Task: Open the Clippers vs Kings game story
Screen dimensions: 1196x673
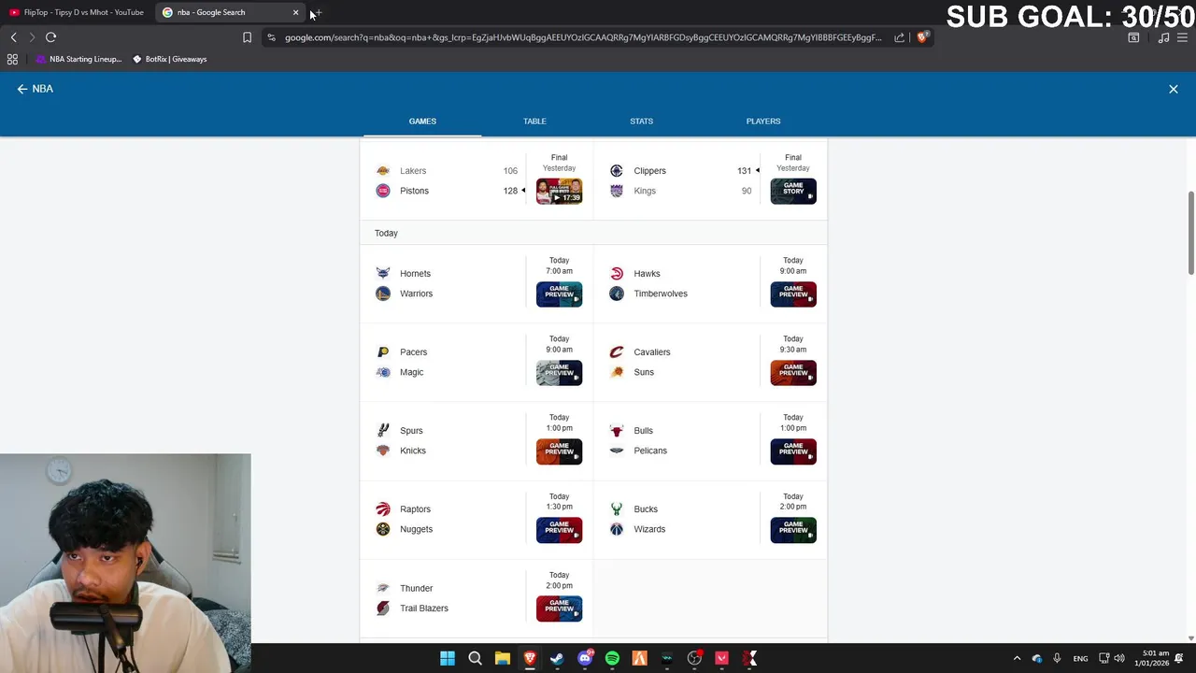Action: coord(793,192)
